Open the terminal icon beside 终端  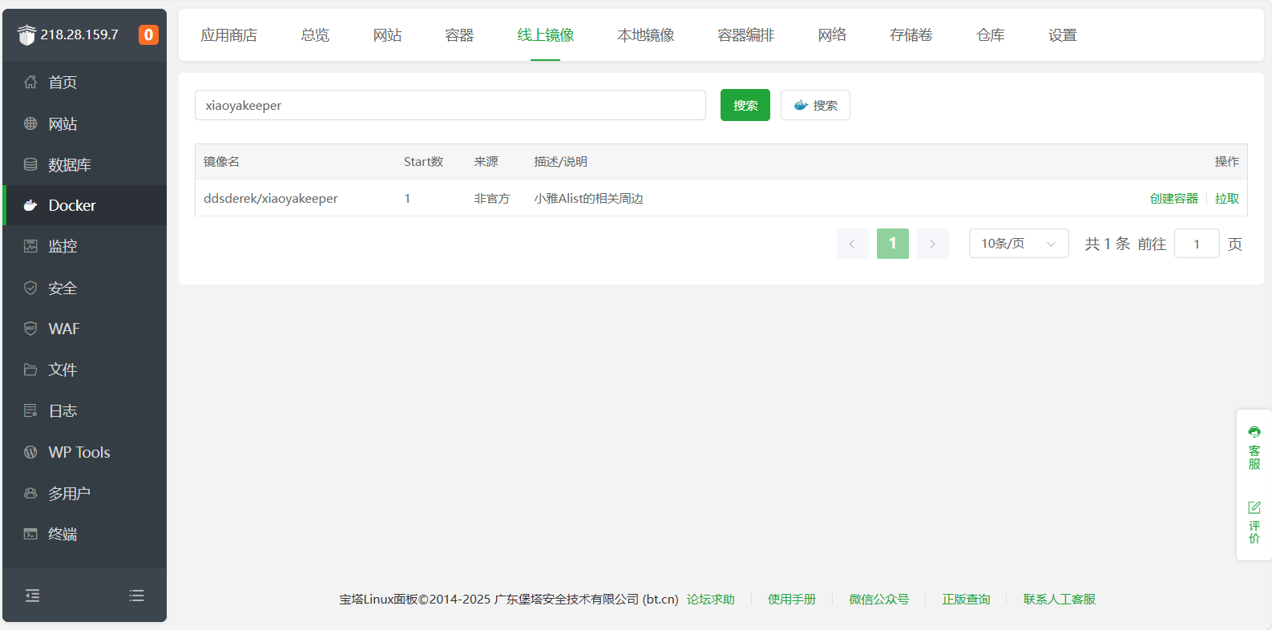tap(30, 534)
